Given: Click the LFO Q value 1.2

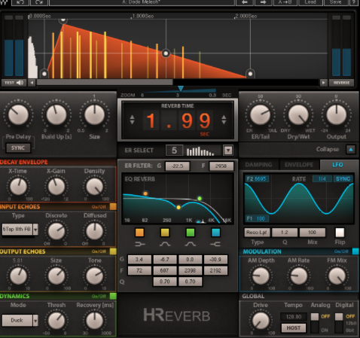Looking at the screenshot, I should pyautogui.click(x=285, y=233).
